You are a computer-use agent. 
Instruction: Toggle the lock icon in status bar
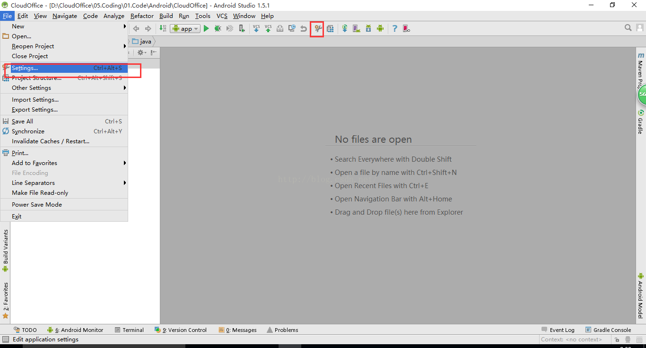point(617,339)
